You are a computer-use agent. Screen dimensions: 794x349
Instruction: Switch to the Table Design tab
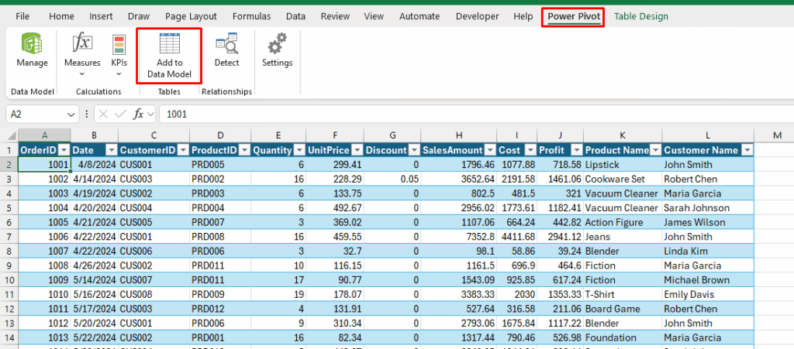pos(640,16)
